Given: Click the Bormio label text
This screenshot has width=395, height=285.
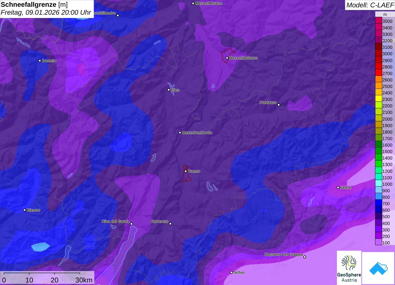Looking at the screenshot, I should point(49,61).
